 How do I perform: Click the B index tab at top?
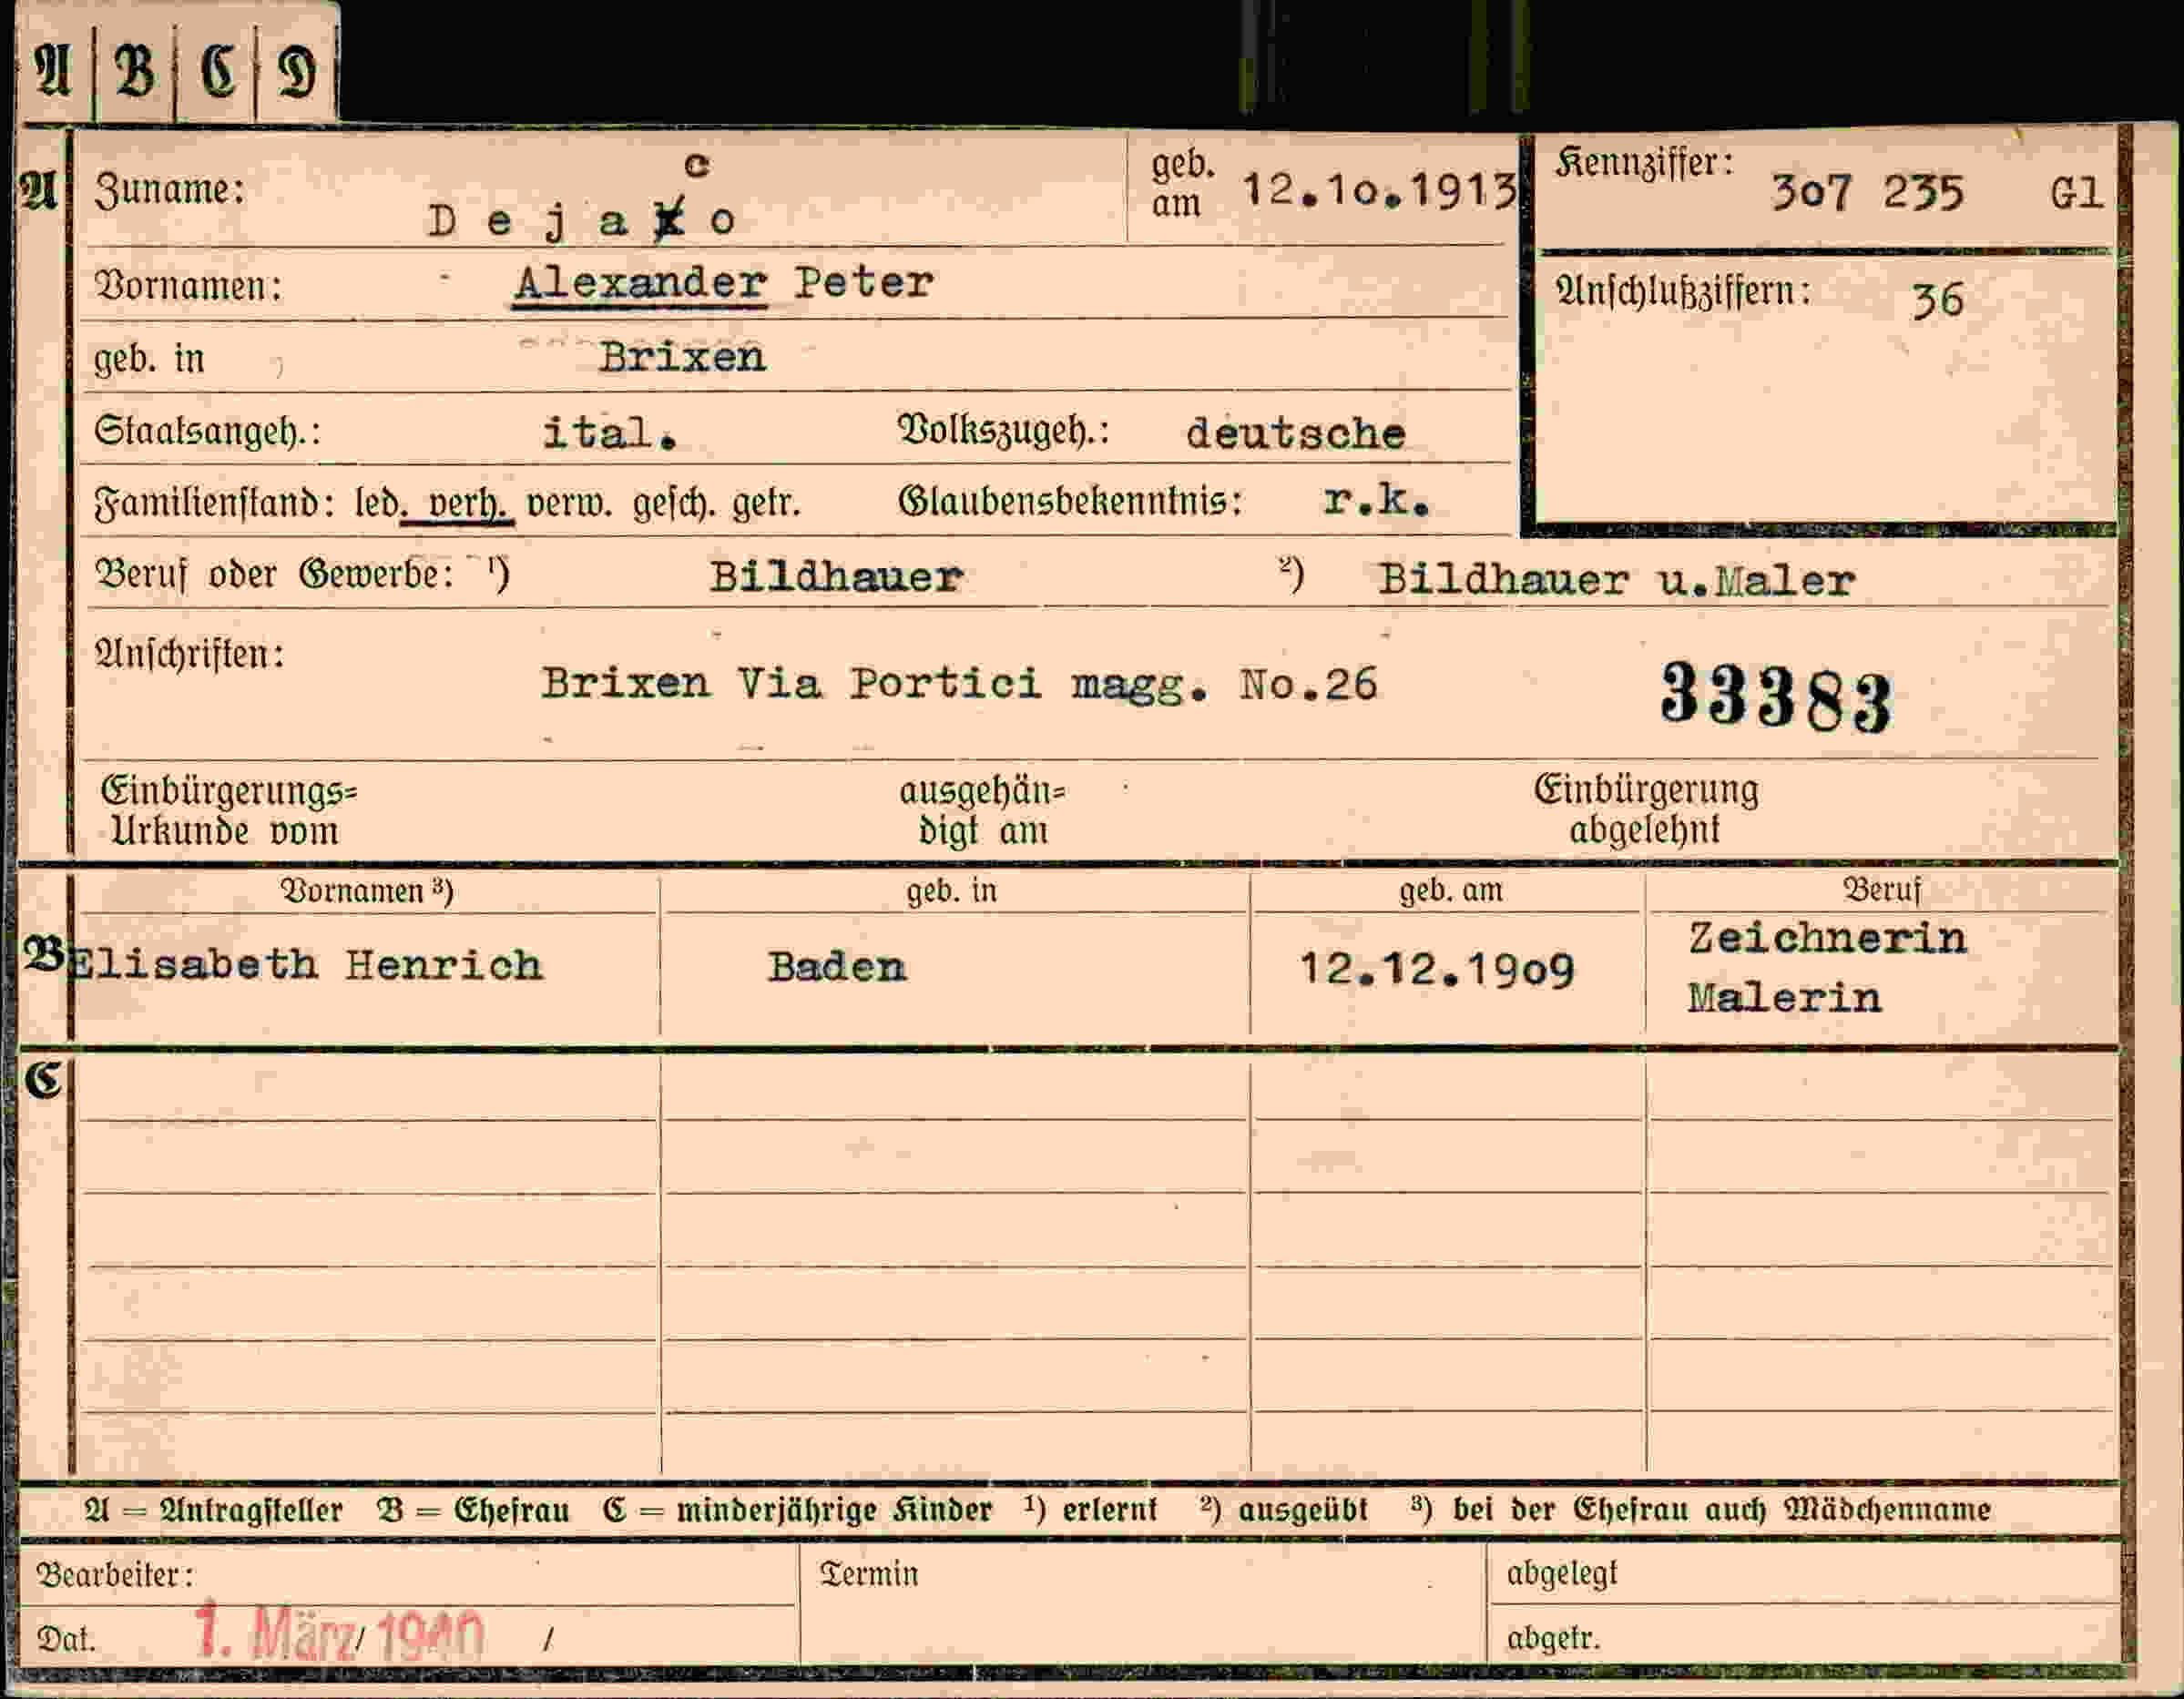[135, 72]
